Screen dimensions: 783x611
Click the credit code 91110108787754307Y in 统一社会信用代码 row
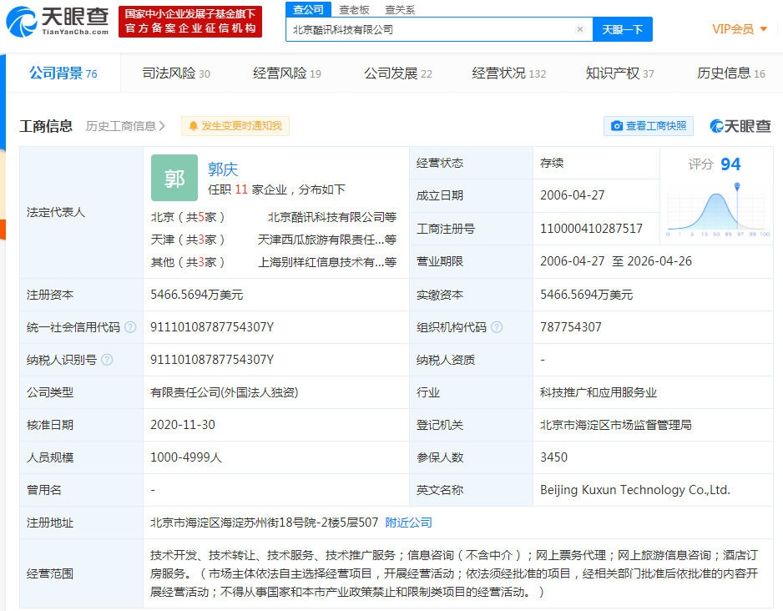(212, 327)
